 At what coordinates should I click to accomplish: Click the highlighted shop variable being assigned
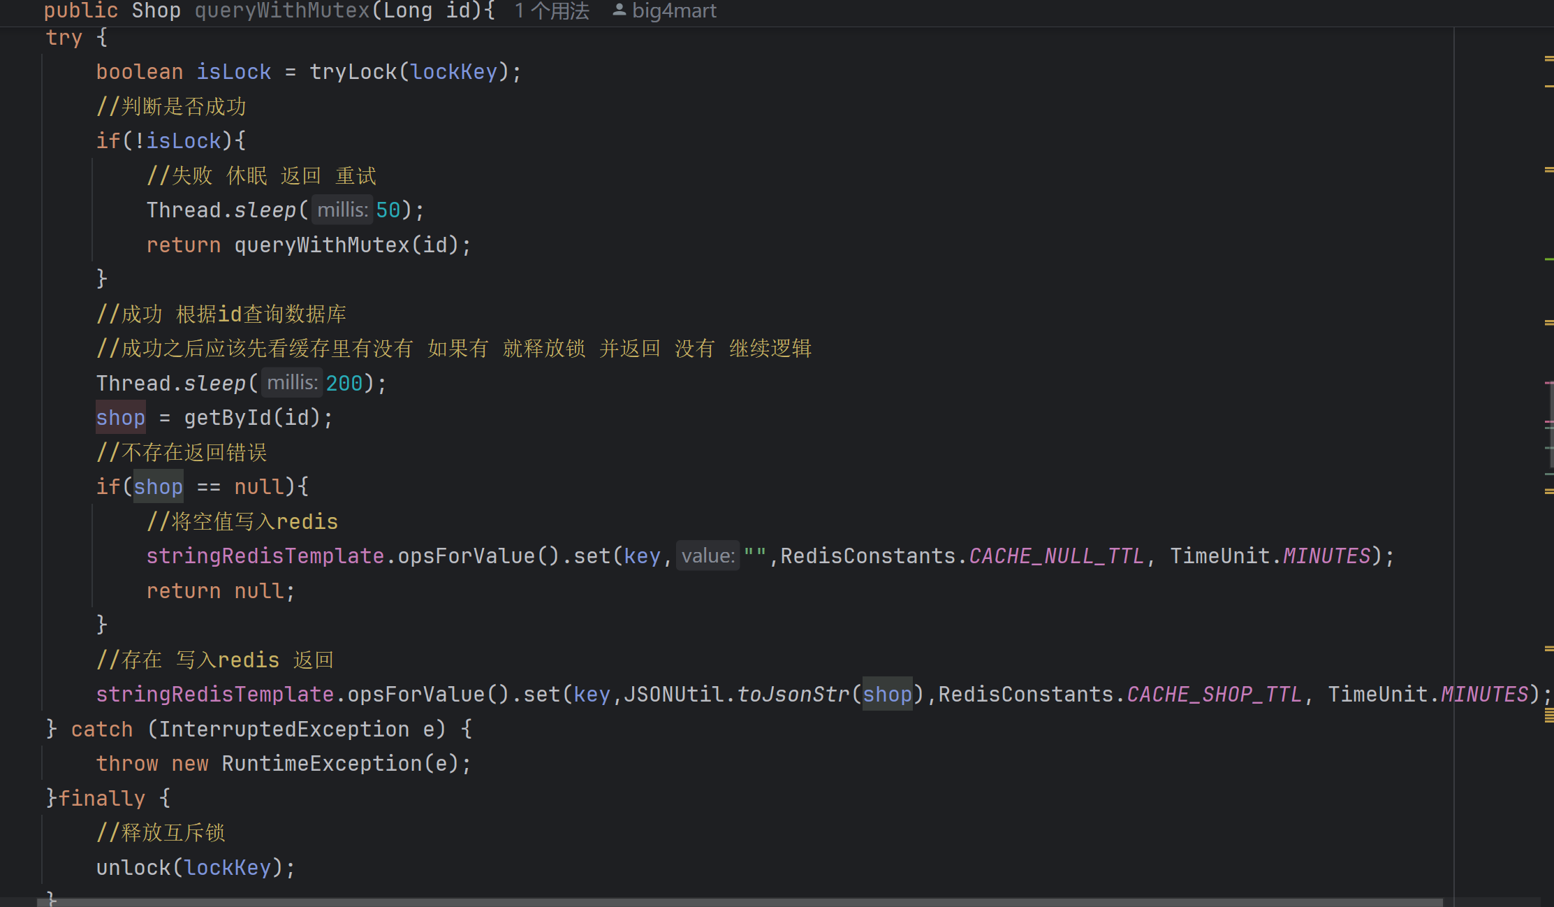[120, 418]
